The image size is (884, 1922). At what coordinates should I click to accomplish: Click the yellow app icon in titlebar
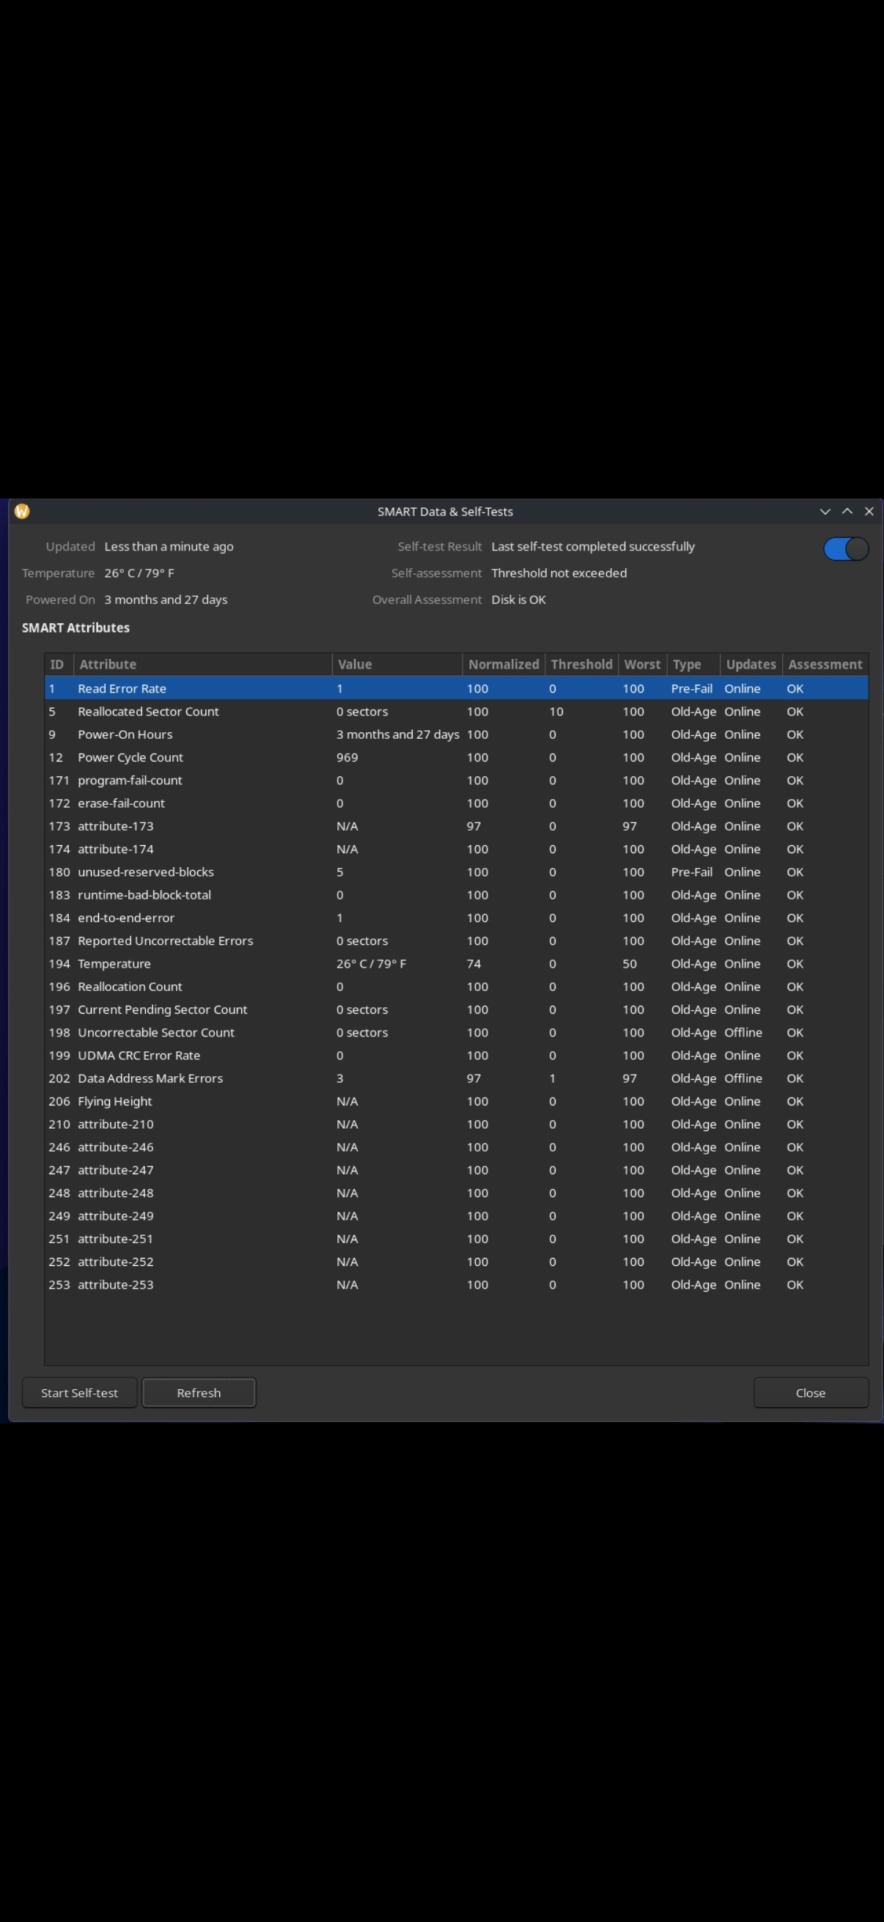(x=22, y=511)
